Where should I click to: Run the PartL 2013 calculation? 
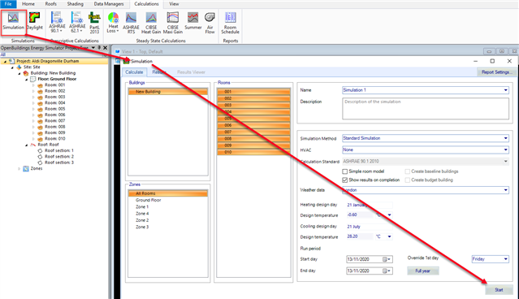[94, 22]
